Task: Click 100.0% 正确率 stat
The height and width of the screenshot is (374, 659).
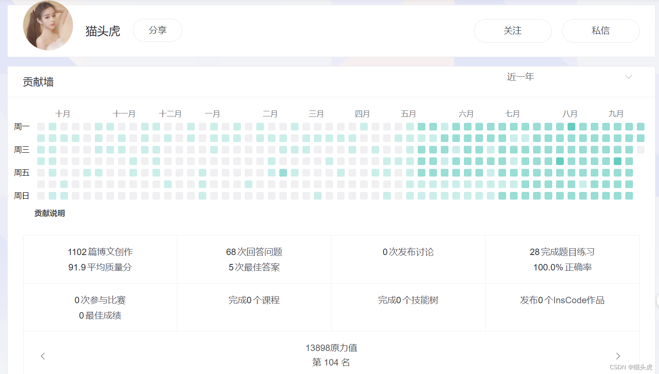Action: click(562, 267)
